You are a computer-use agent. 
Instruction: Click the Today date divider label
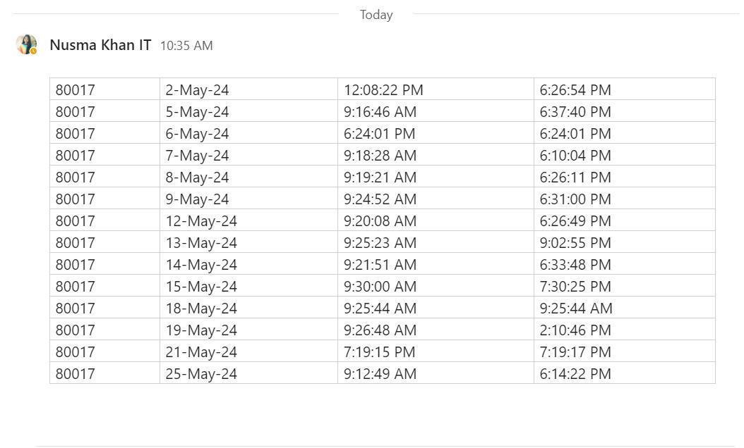click(x=376, y=15)
